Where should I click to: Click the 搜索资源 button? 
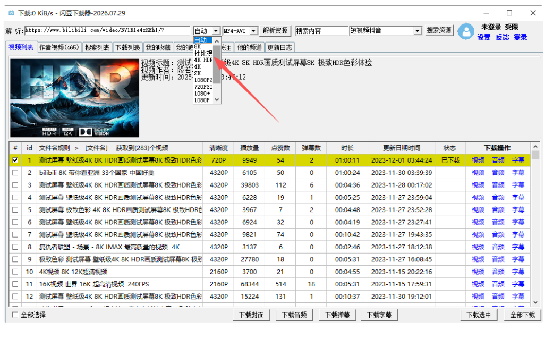[439, 30]
